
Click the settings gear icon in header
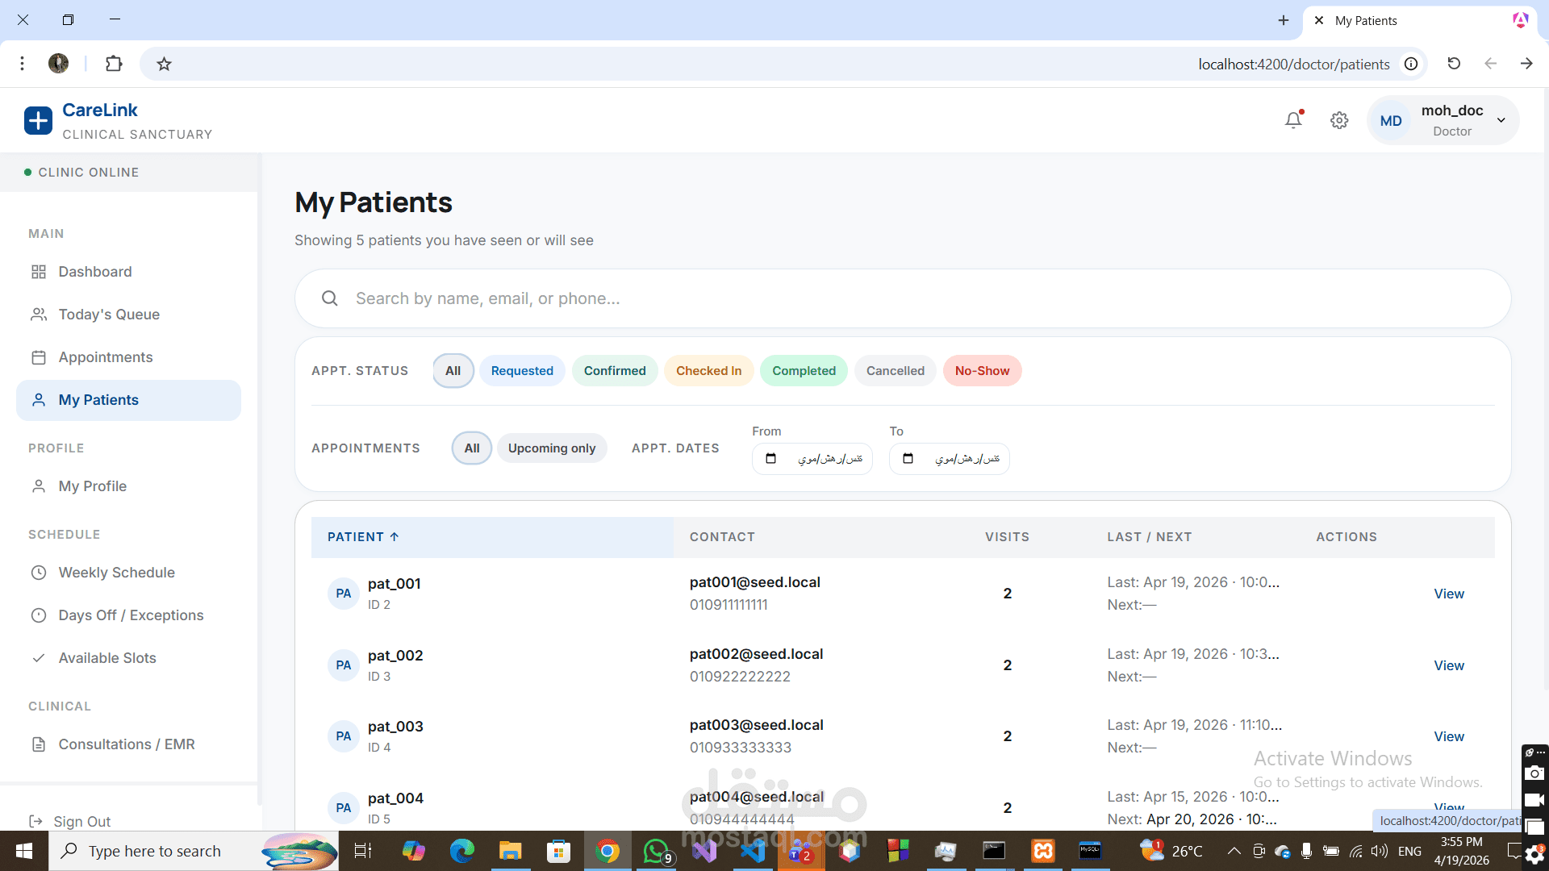pyautogui.click(x=1339, y=120)
